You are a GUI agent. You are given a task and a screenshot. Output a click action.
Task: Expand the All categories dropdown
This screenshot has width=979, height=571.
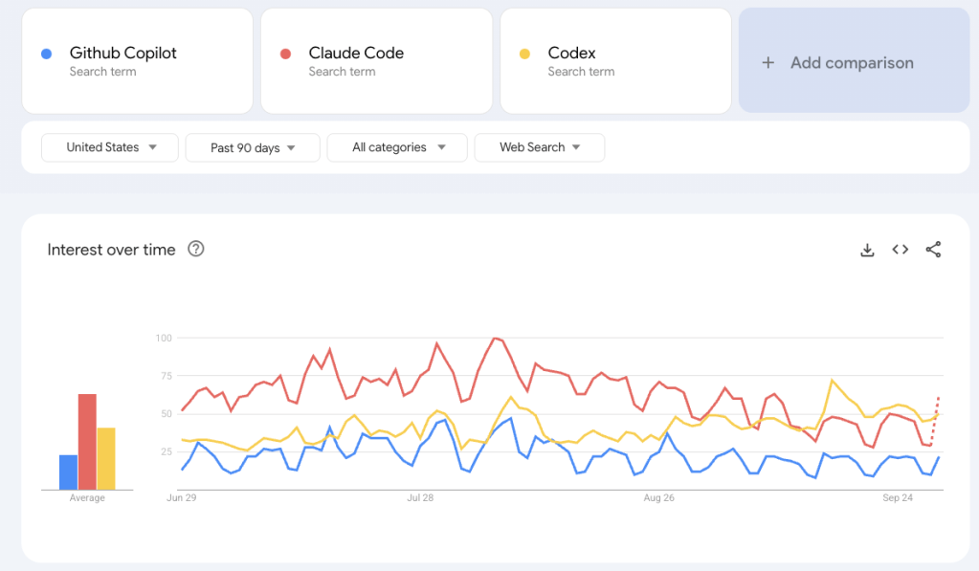click(397, 147)
